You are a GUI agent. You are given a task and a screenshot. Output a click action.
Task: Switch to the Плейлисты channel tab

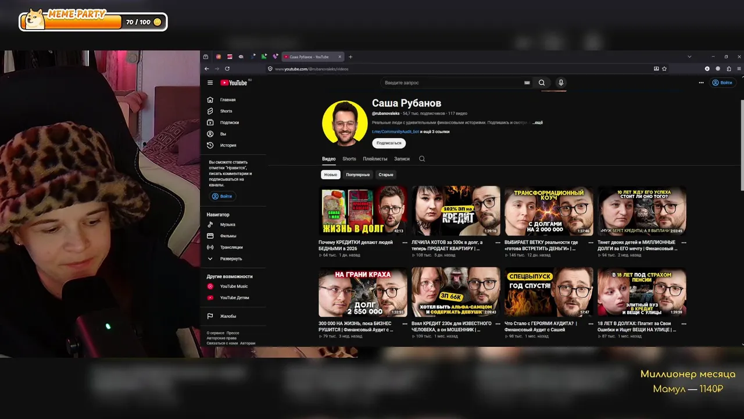[x=375, y=159]
